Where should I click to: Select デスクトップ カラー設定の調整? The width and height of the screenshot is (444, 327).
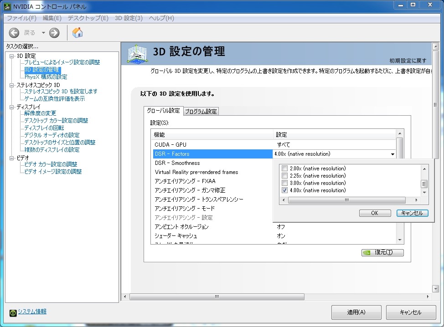(x=56, y=121)
